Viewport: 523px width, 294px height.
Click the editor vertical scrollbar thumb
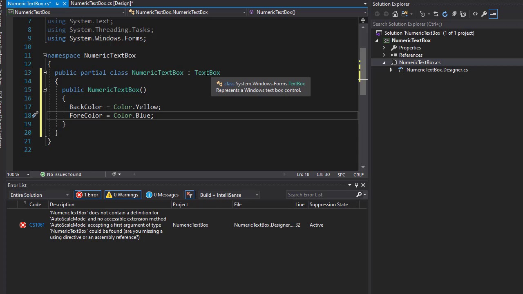pos(363,72)
